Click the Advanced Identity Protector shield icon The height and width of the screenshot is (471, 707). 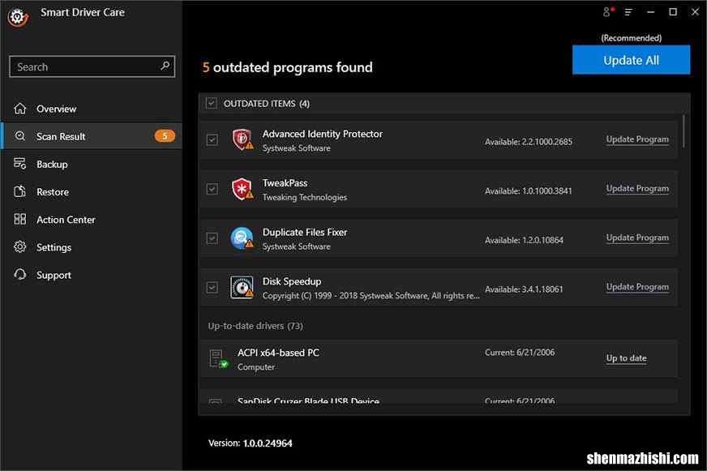tap(242, 139)
